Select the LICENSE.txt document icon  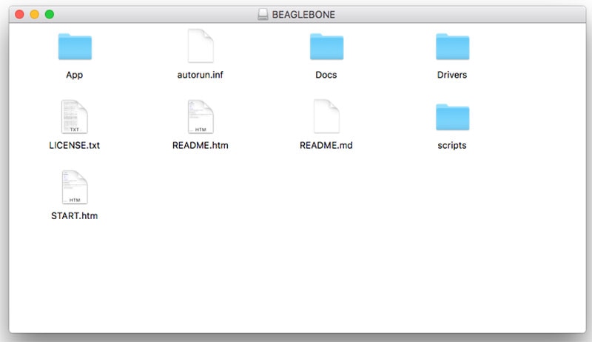point(74,117)
